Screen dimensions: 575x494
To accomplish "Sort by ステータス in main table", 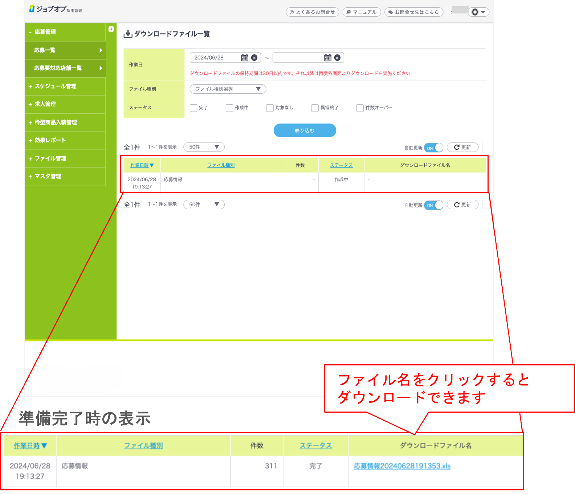I will coord(341,165).
